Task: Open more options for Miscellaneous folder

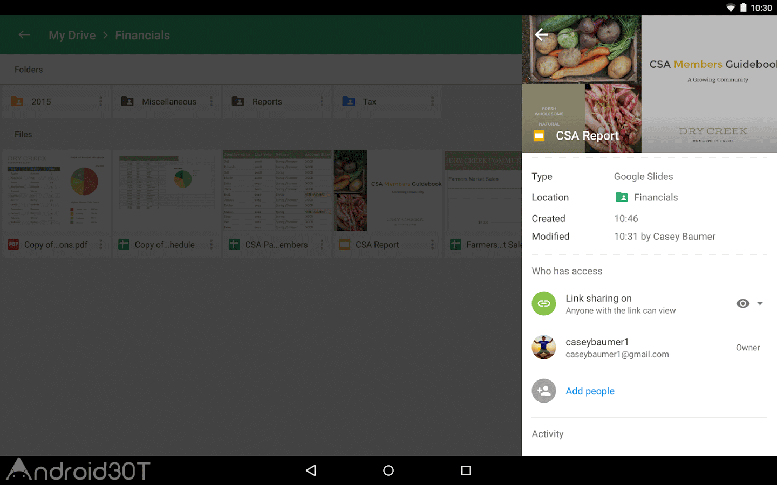Action: pos(211,101)
